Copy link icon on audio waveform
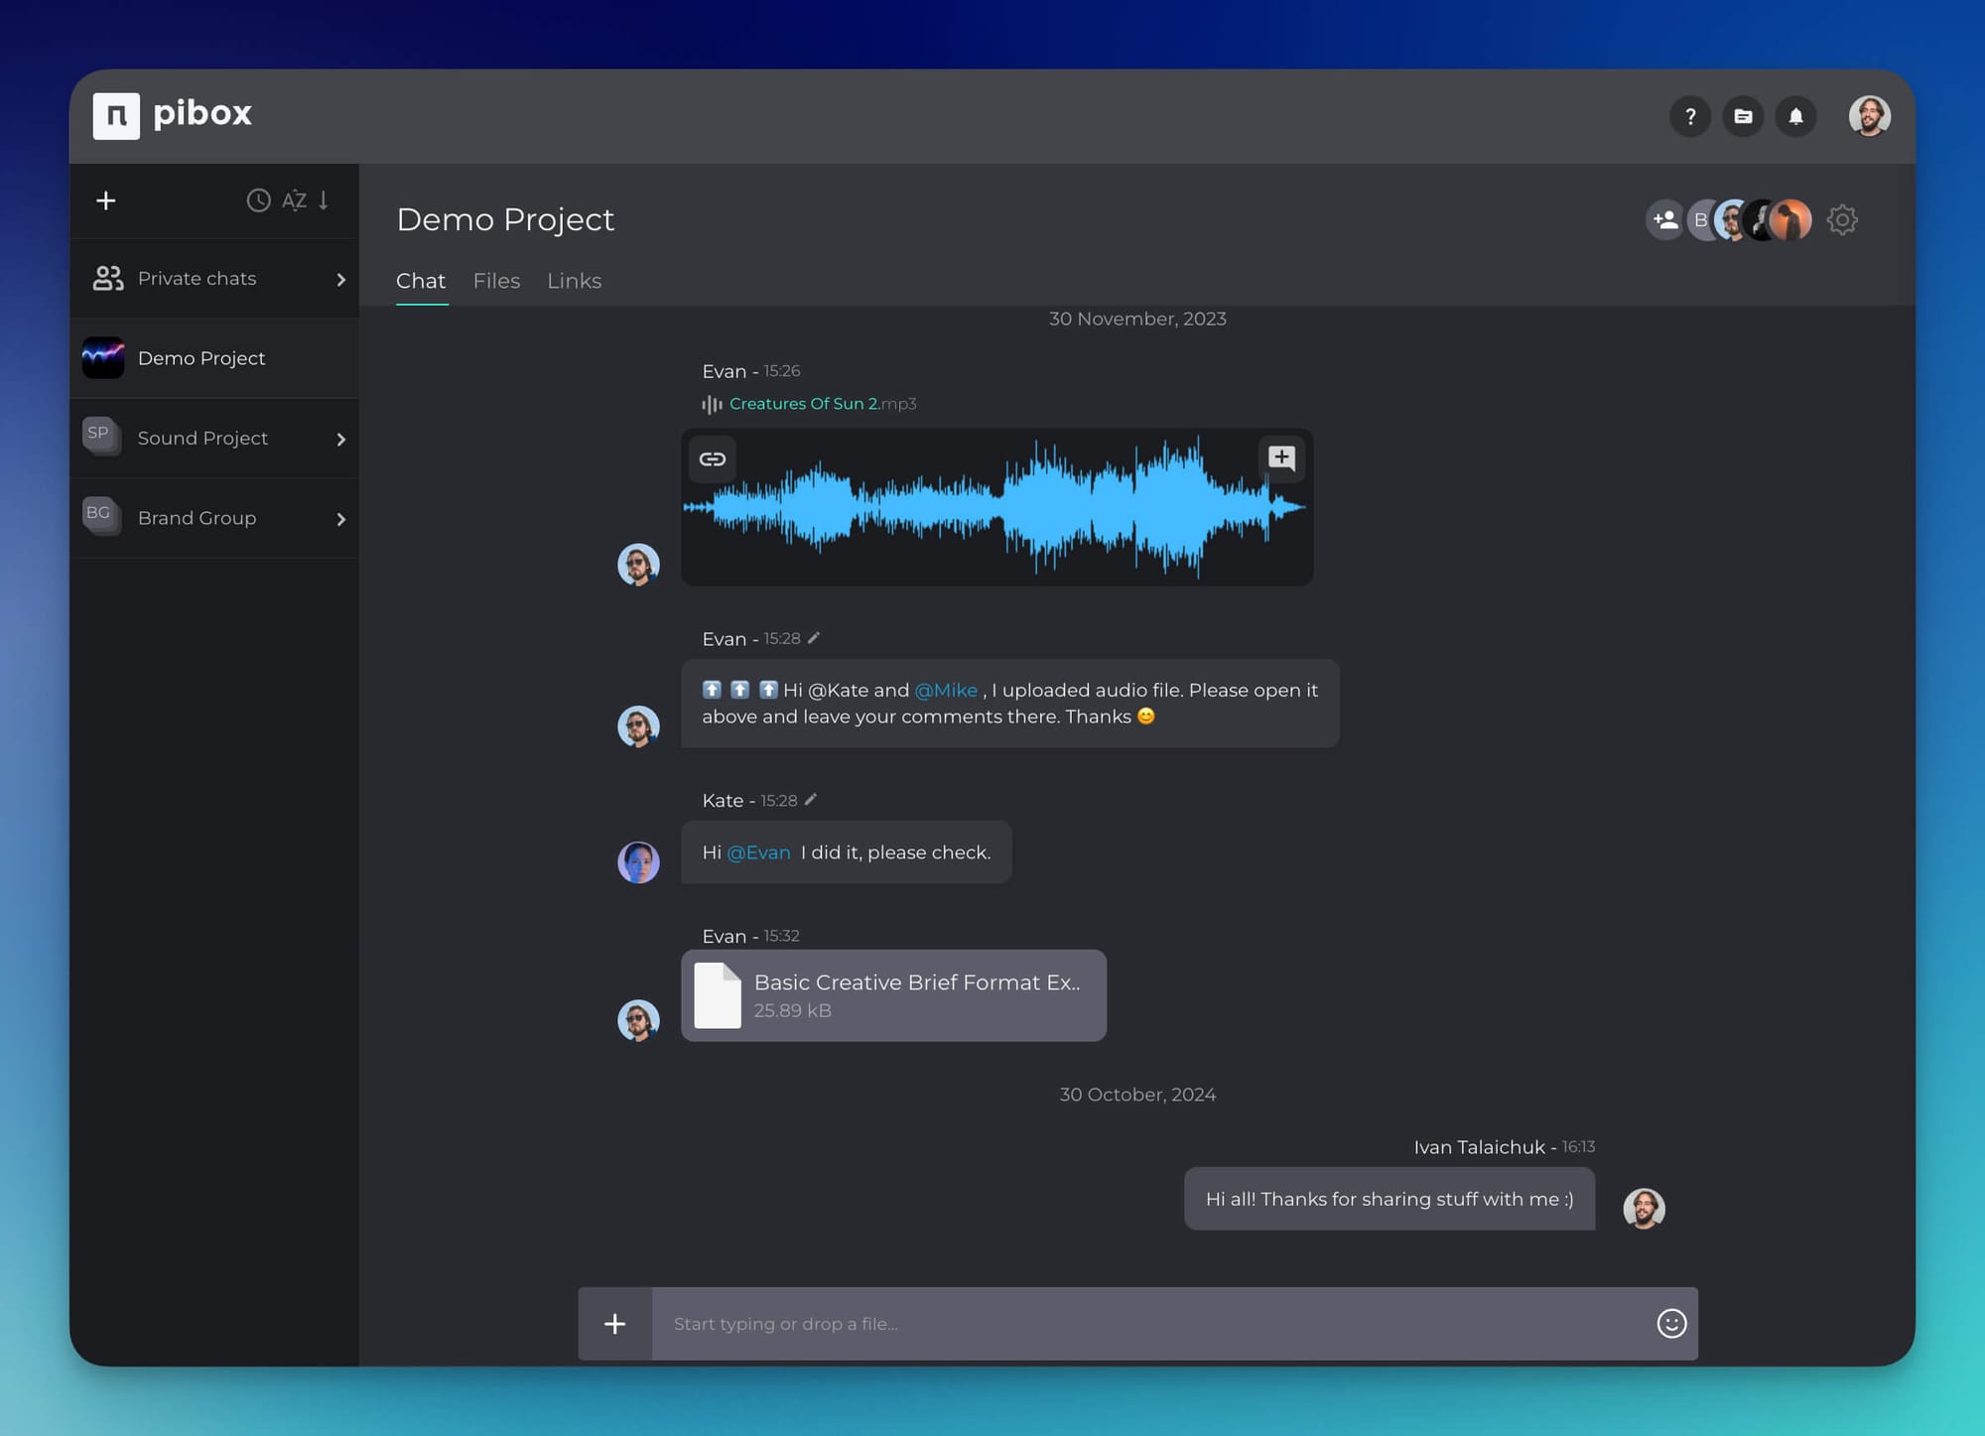Image resolution: width=1985 pixels, height=1436 pixels. pos(713,458)
